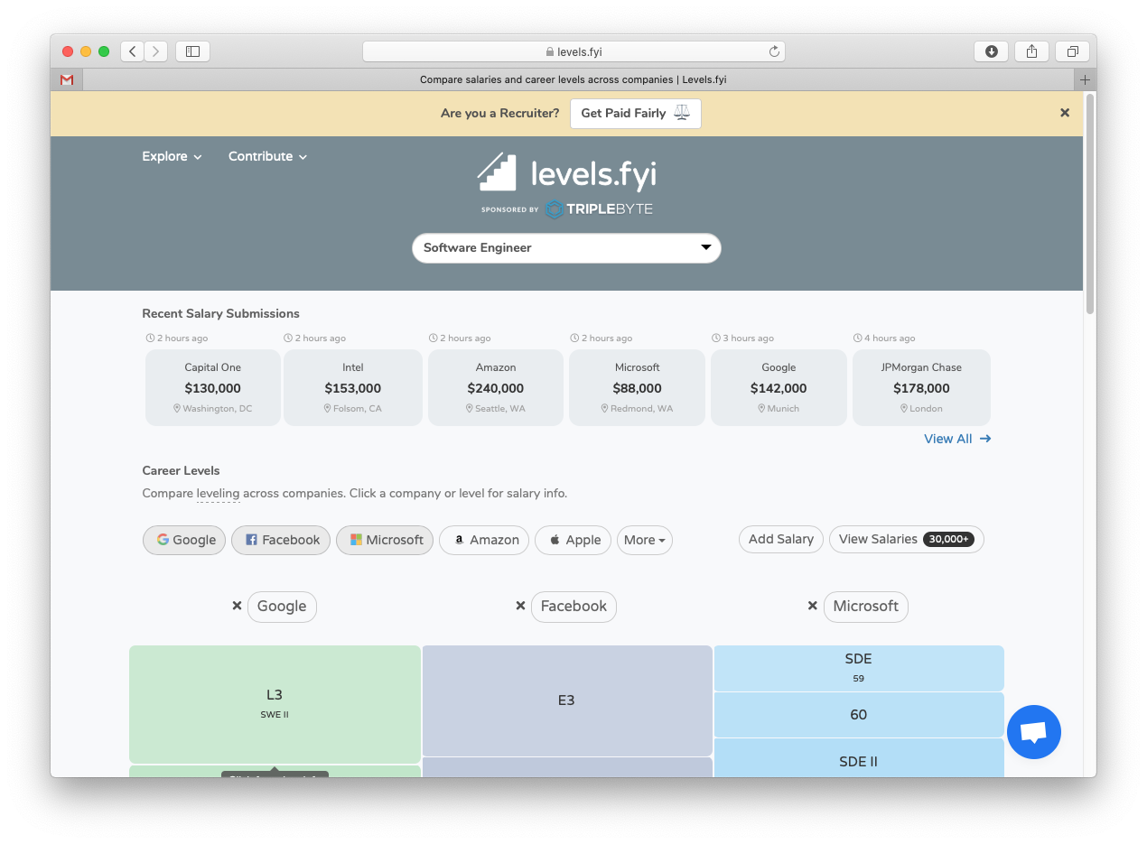Image resolution: width=1147 pixels, height=844 pixels.
Task: Open the Amazon $240,000 submission
Action: [496, 387]
